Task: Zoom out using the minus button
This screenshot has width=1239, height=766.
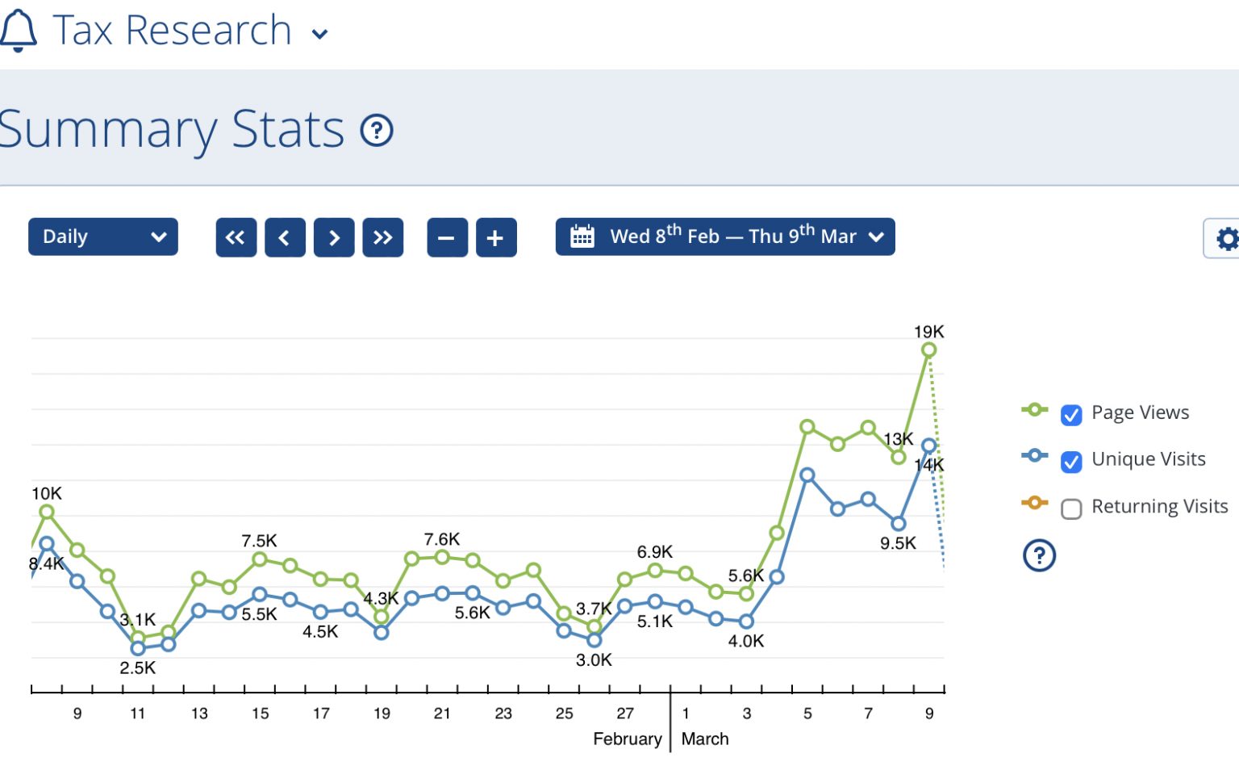Action: point(447,238)
